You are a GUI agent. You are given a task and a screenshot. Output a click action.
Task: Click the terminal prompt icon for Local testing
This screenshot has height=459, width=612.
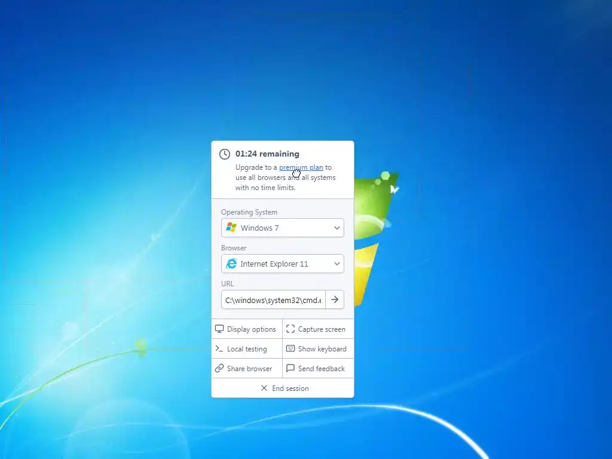pos(219,348)
